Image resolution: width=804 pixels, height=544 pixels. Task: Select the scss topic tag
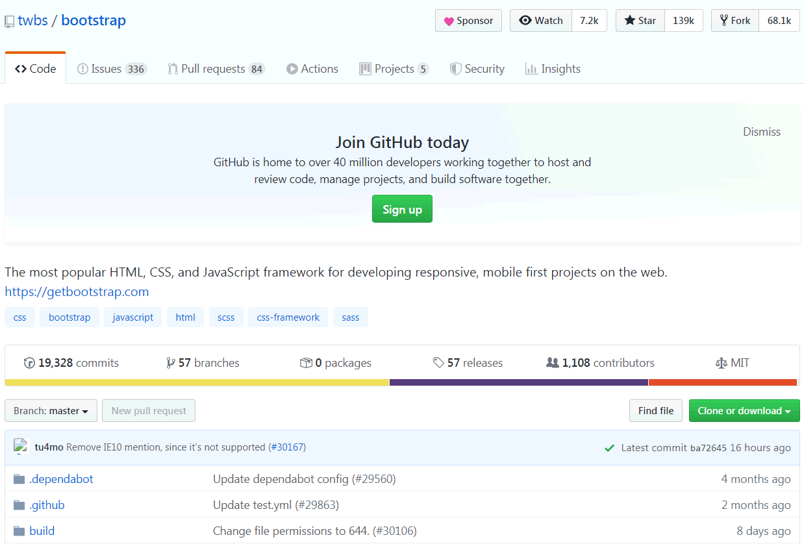226,317
